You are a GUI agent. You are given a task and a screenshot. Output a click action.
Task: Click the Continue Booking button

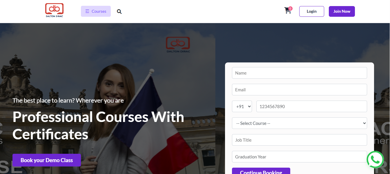click(261, 171)
